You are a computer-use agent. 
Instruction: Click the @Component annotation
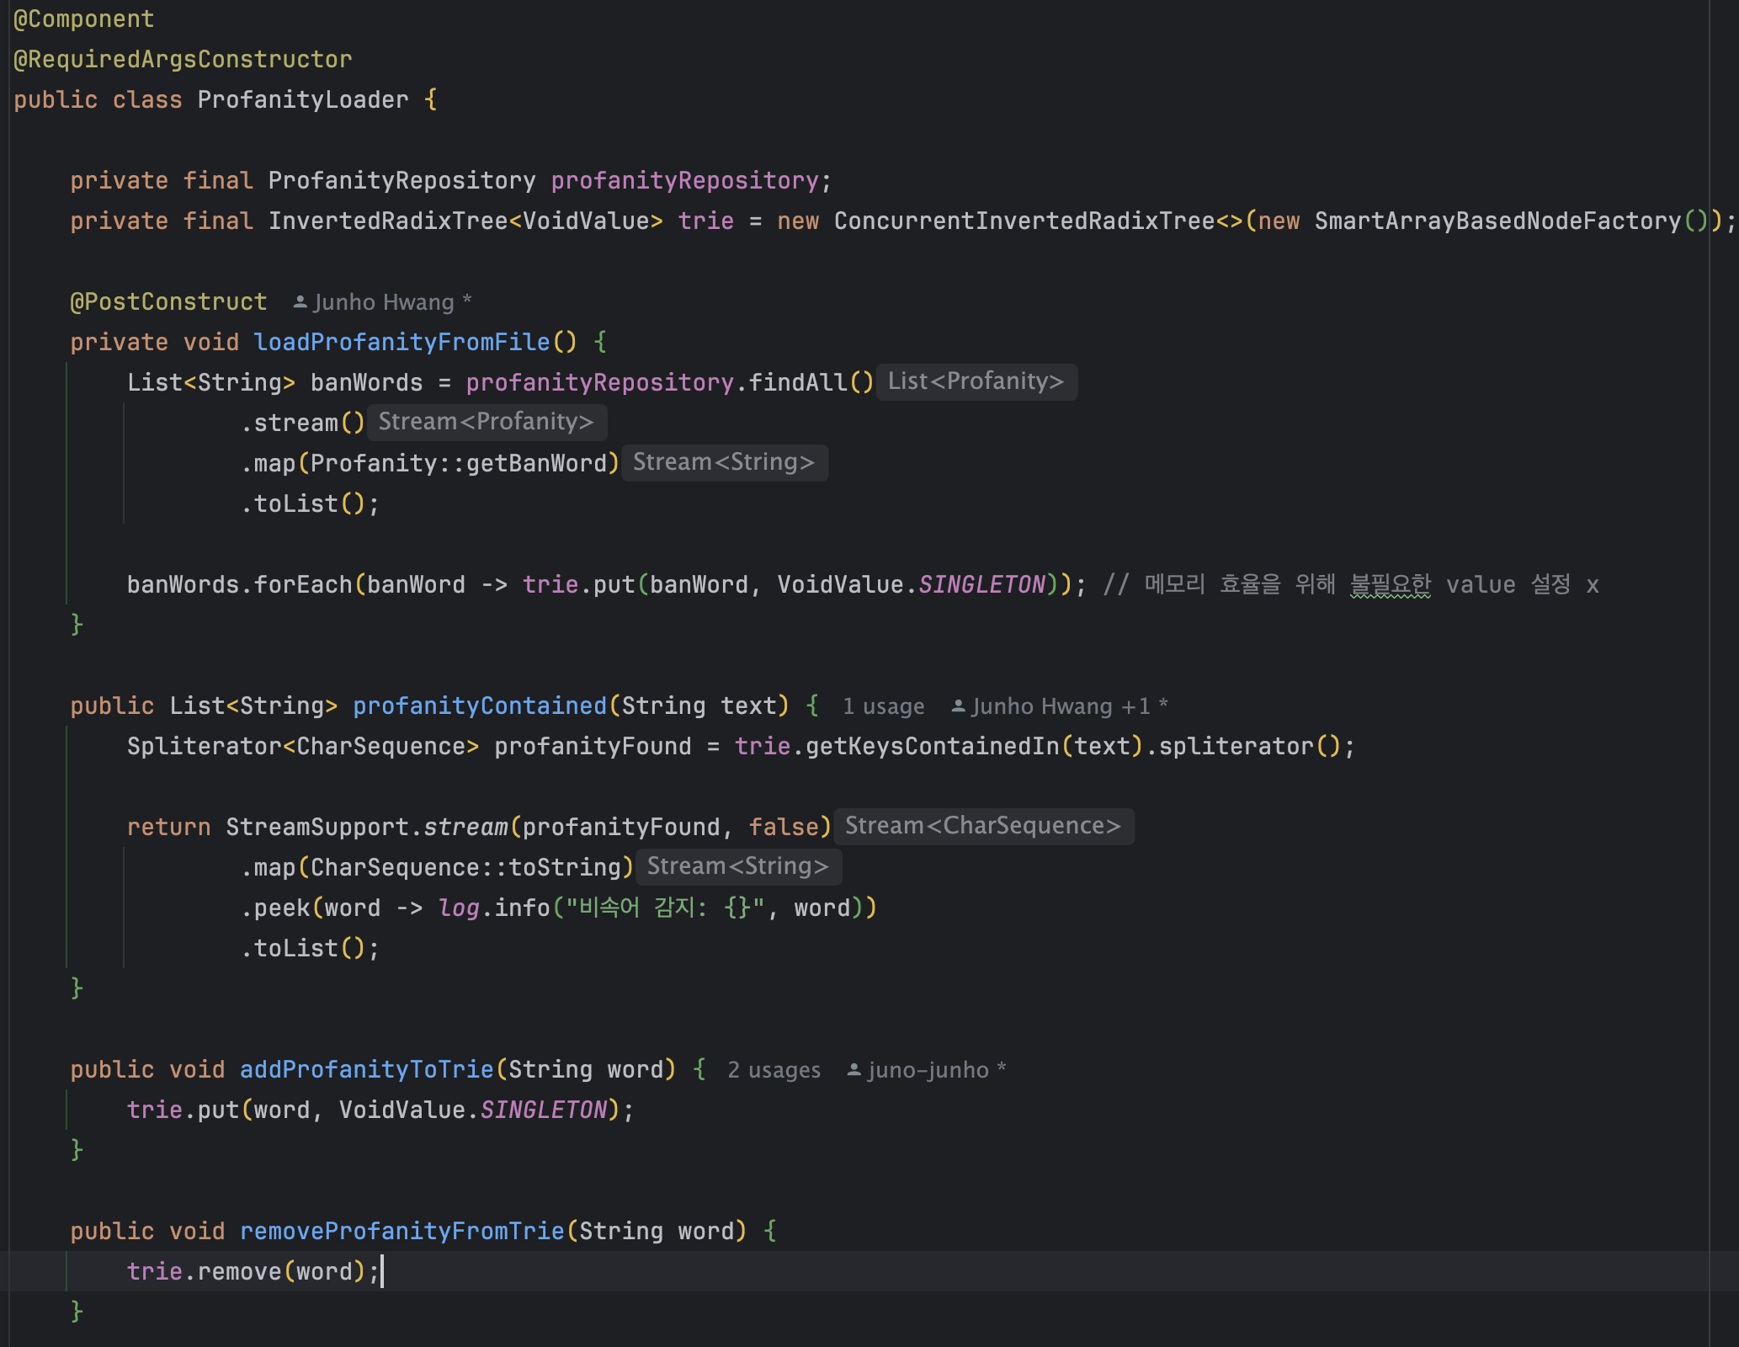coord(84,19)
